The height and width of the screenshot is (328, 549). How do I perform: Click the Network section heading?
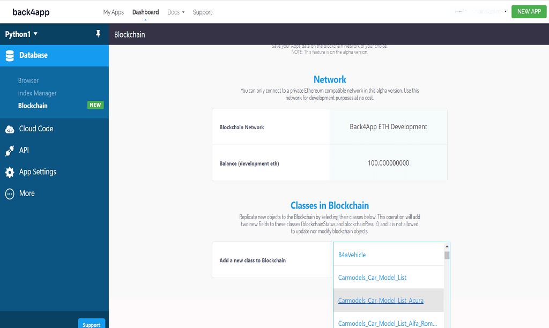point(330,79)
